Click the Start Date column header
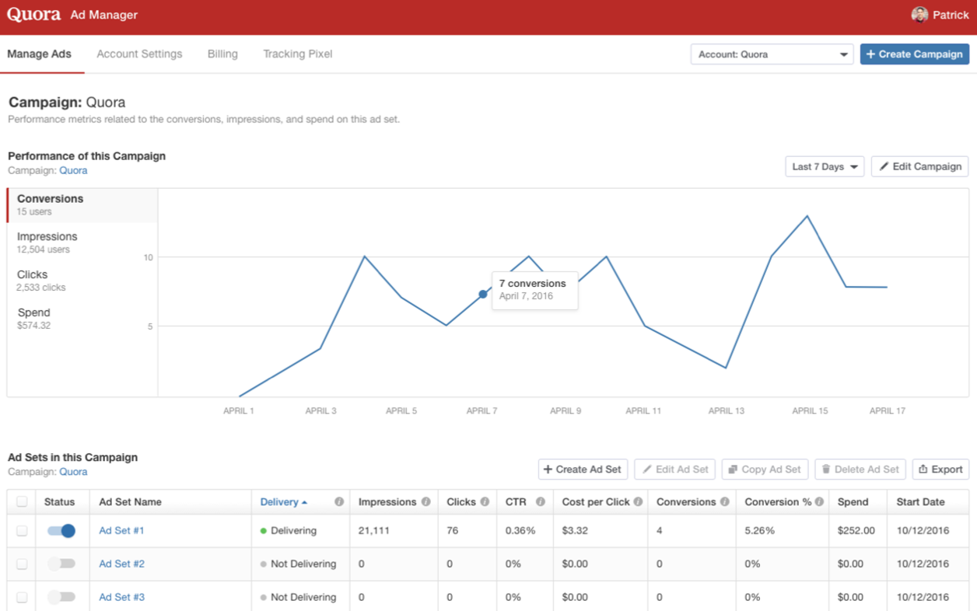Screen dimensions: 977x611 922,502
